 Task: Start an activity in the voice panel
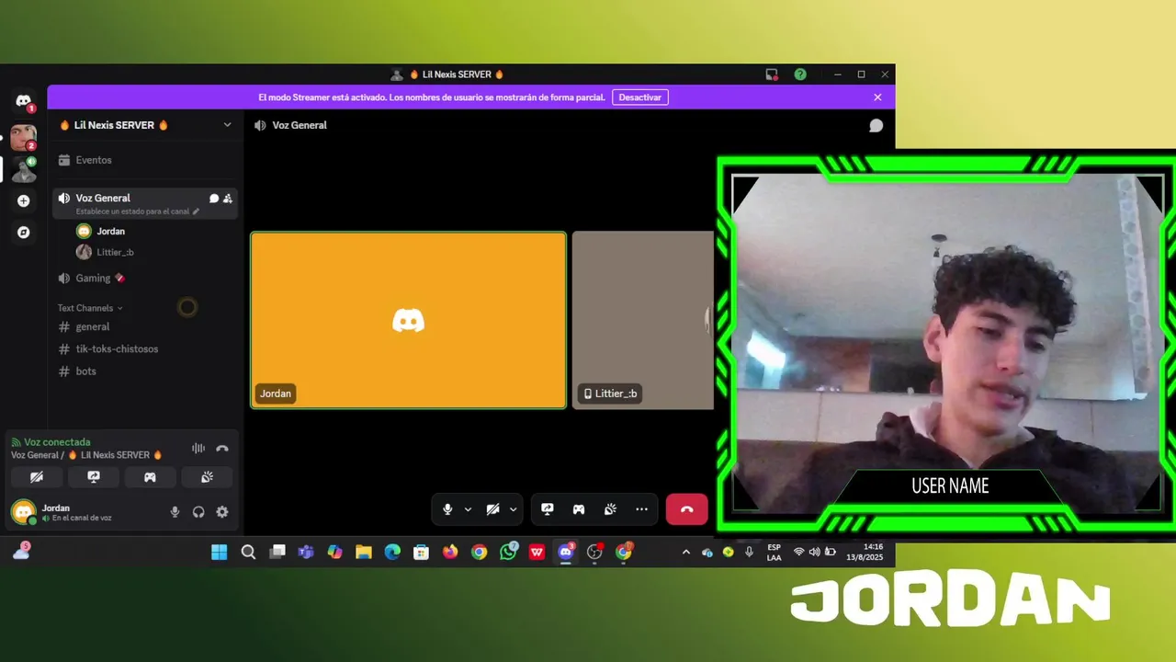coord(150,477)
